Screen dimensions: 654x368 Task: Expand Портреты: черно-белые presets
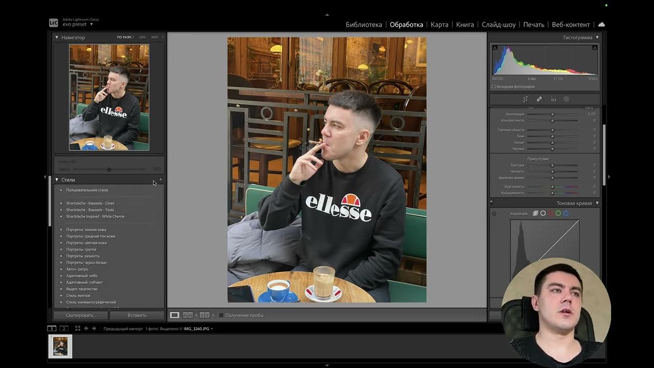(61, 263)
